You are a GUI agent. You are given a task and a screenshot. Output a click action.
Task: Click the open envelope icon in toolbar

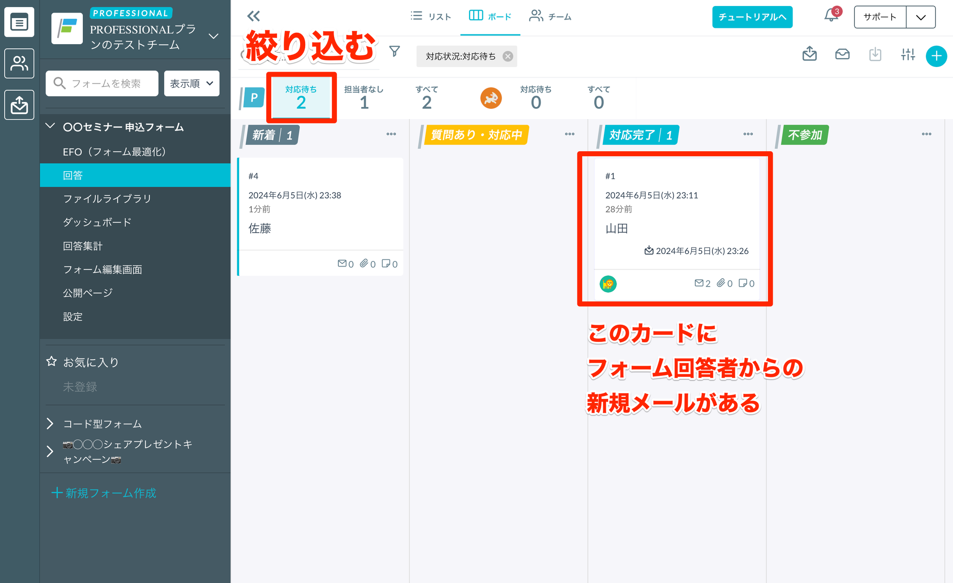[842, 54]
